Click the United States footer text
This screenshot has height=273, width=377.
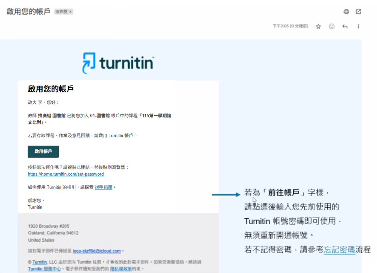41,240
